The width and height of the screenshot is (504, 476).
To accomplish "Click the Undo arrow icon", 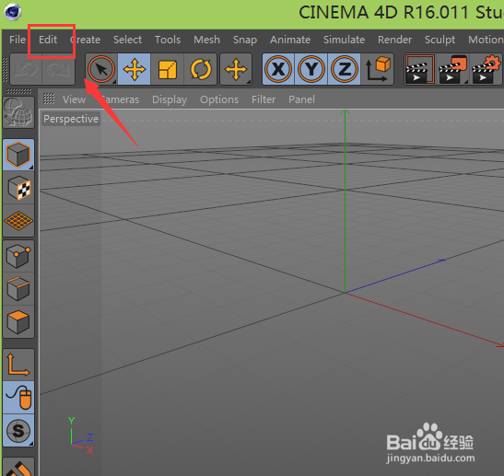I will [26, 69].
